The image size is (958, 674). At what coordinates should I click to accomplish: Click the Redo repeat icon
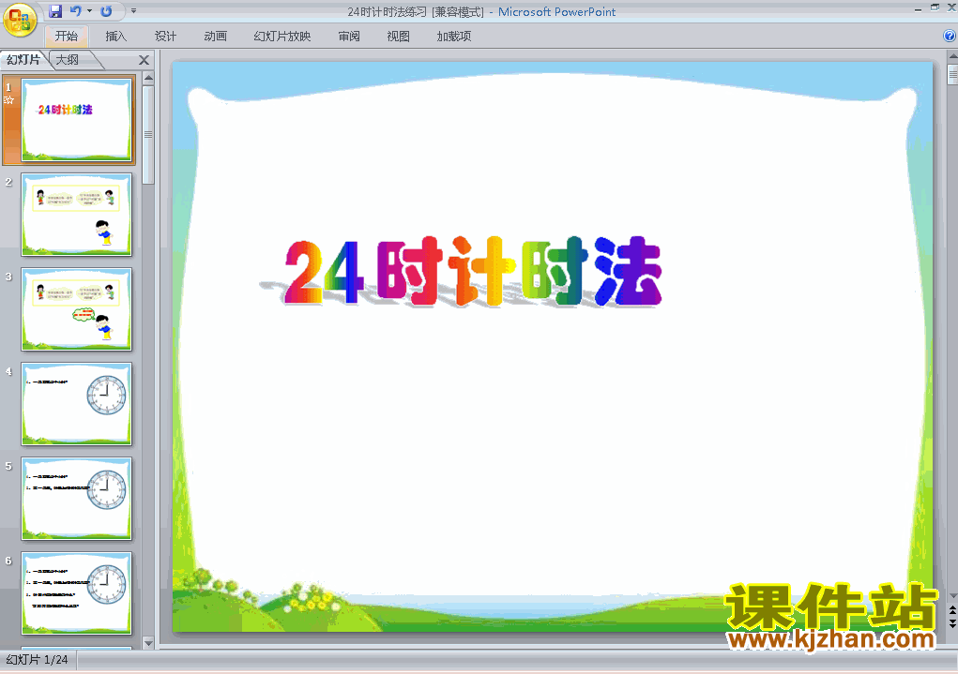[x=106, y=11]
